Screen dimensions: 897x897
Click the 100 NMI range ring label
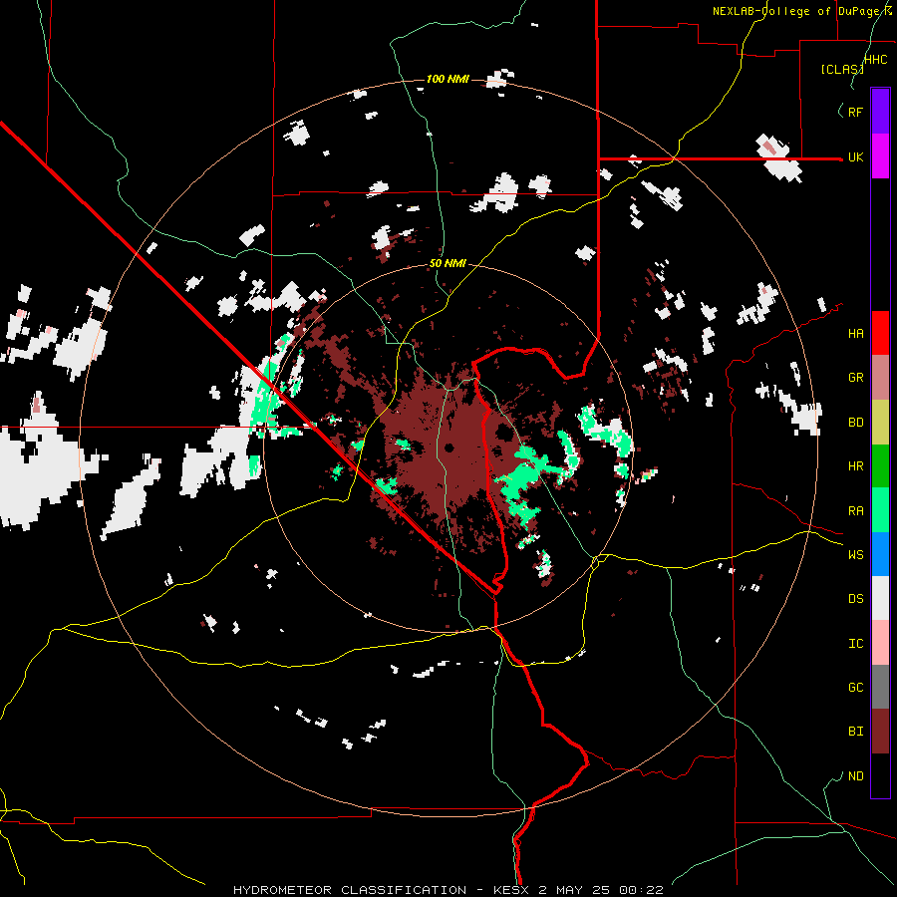point(448,79)
